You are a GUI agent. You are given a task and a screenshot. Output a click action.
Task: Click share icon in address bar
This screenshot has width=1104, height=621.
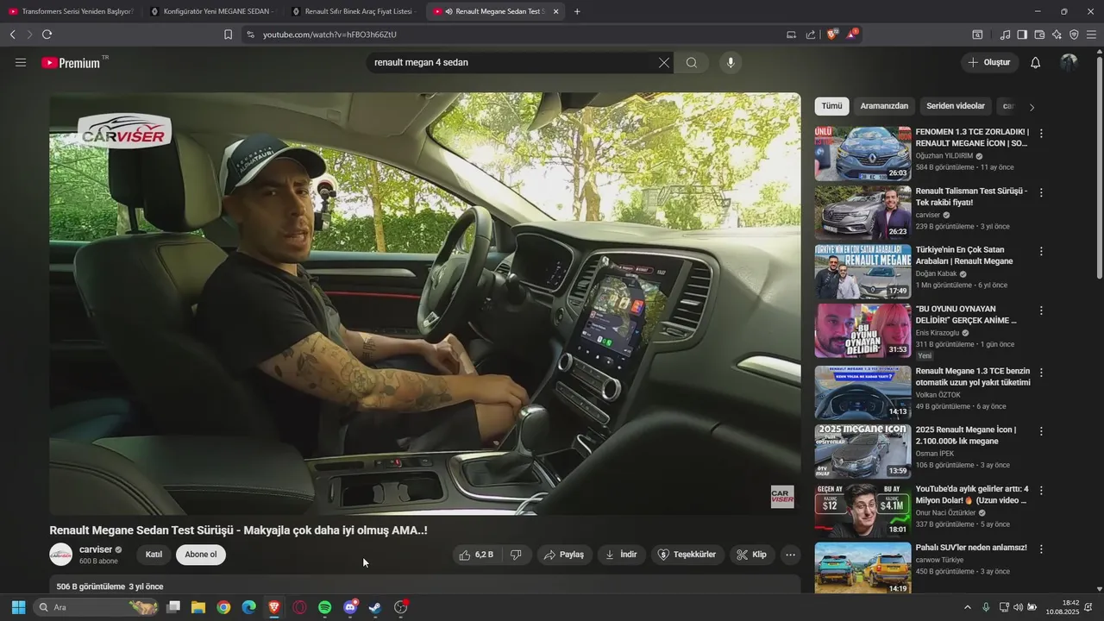pyautogui.click(x=811, y=34)
